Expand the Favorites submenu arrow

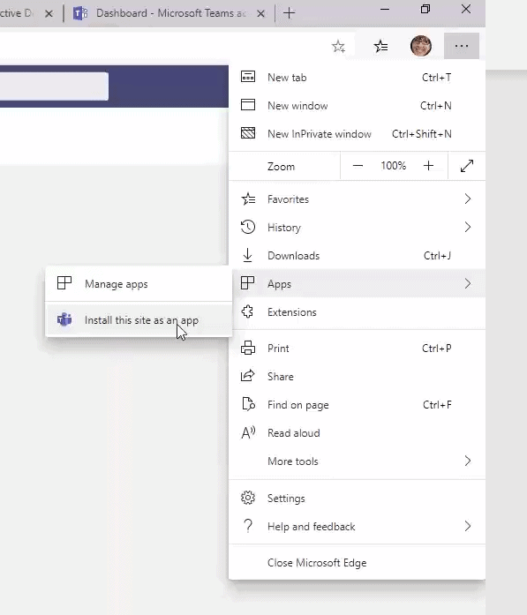(x=467, y=199)
